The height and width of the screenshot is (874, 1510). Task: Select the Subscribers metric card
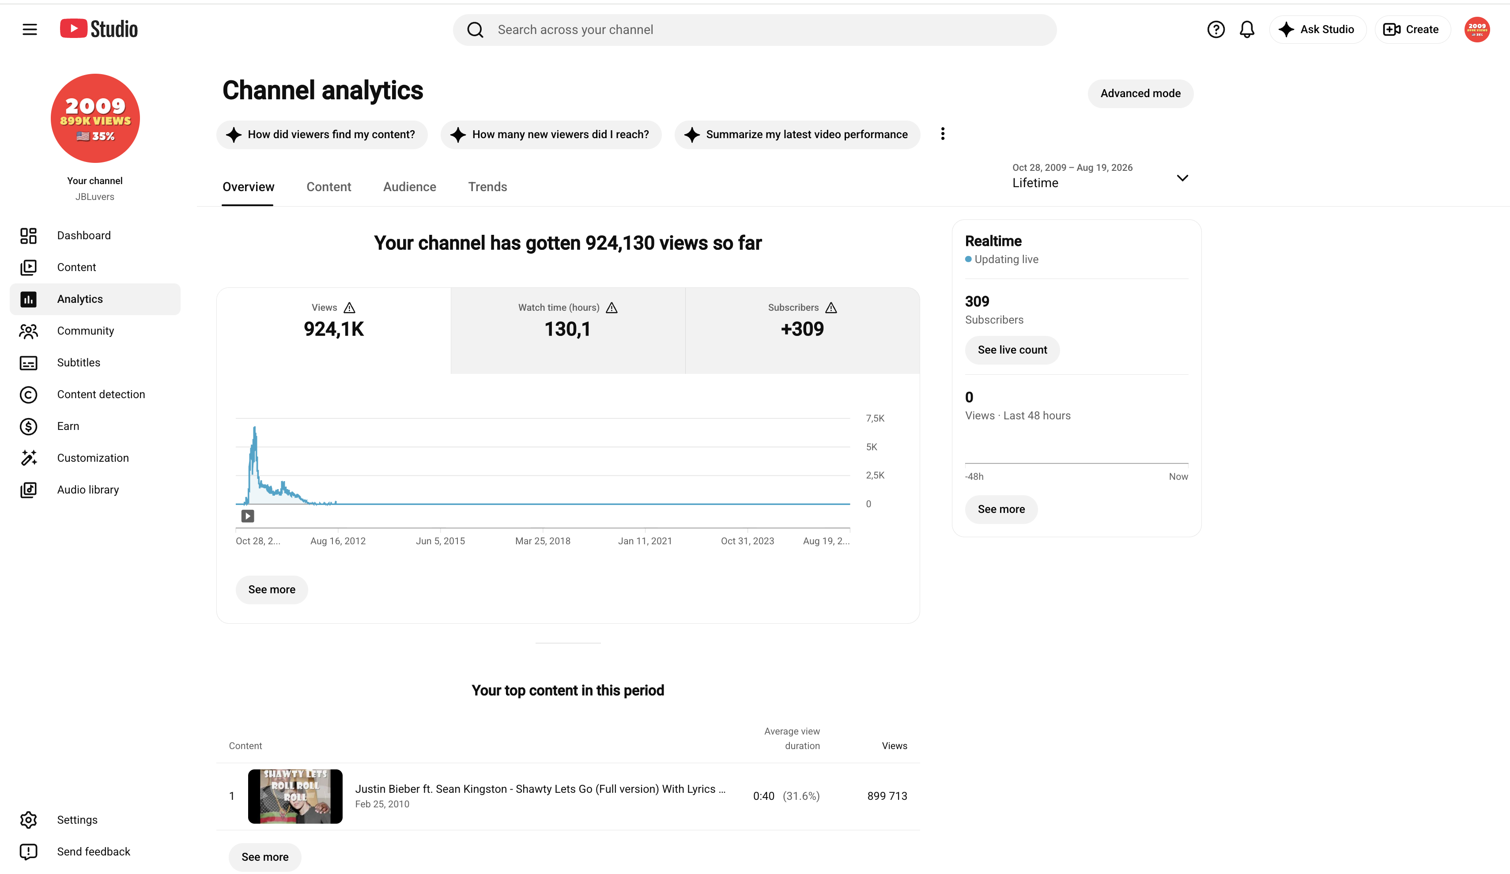click(x=802, y=330)
